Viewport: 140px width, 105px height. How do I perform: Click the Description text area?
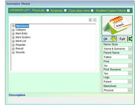tap(71, 100)
